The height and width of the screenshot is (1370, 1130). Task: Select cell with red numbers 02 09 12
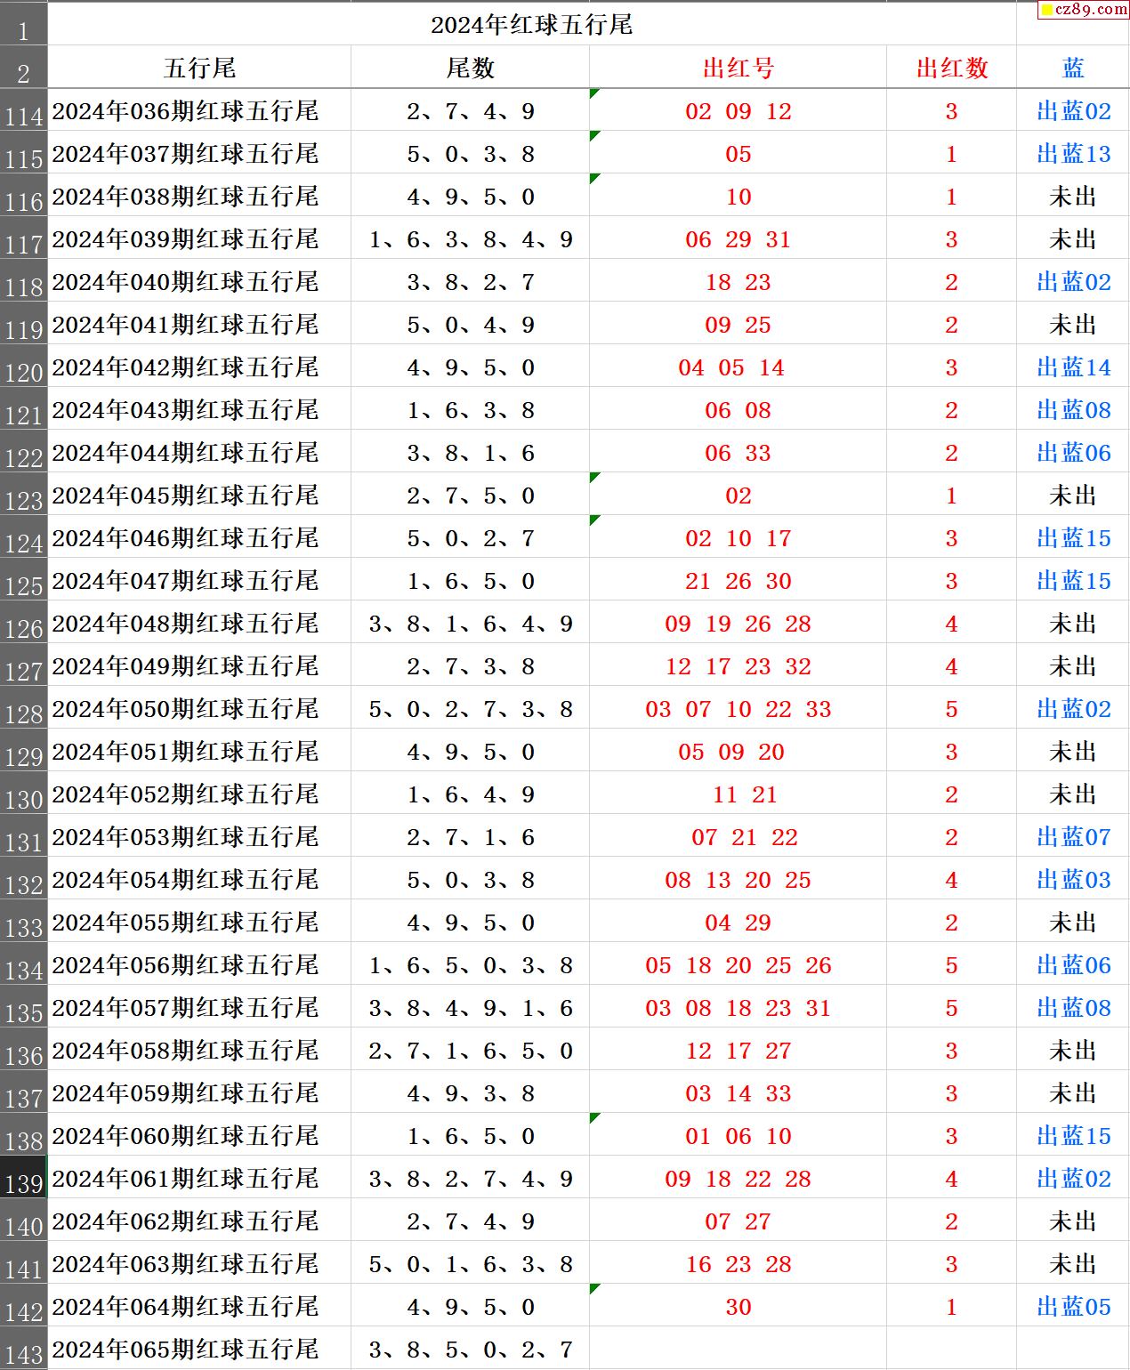coord(738,110)
